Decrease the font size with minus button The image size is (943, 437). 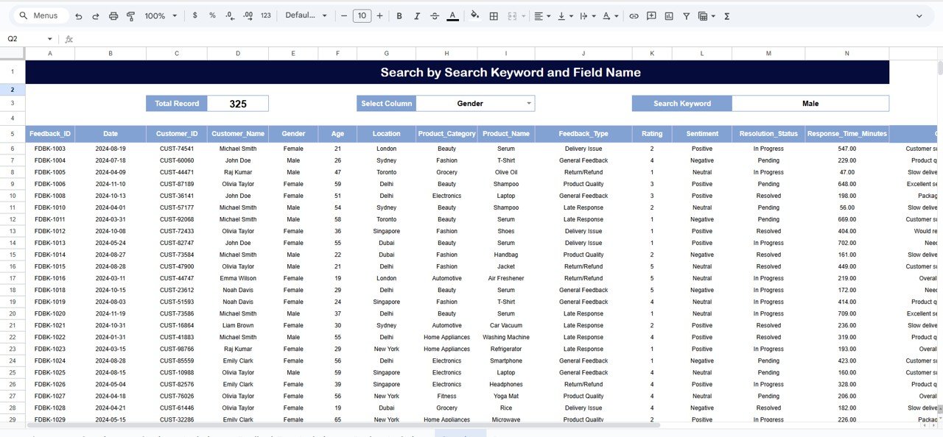coord(343,15)
